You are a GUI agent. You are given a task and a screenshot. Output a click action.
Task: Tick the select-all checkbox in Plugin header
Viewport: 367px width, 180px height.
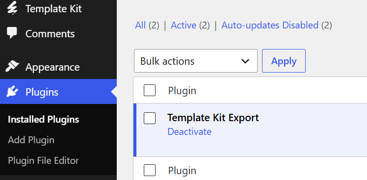coord(150,90)
